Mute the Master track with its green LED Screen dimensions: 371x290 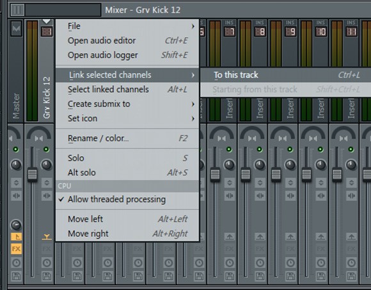point(15,149)
